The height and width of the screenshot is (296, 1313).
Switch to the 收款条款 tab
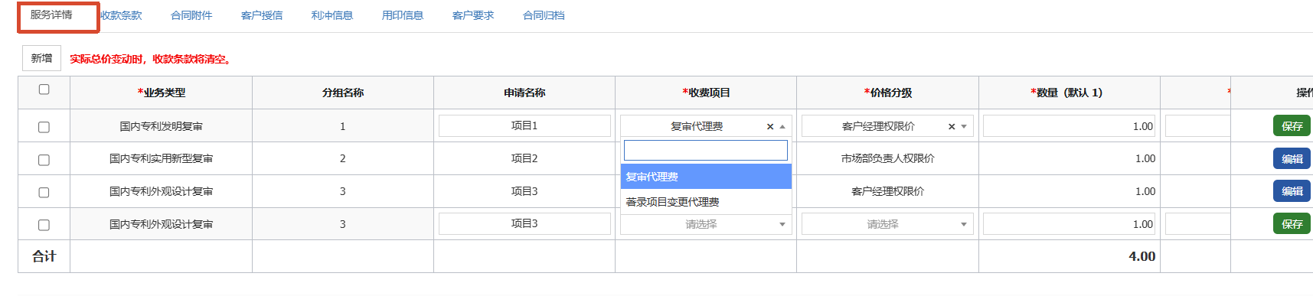click(x=121, y=15)
